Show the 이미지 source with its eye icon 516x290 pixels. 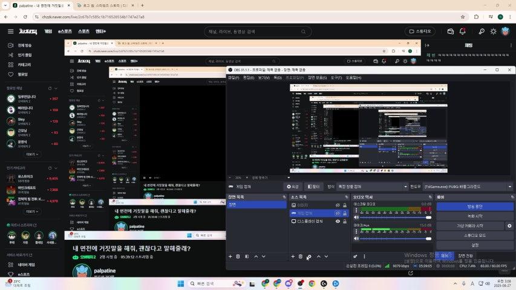[x=338, y=205]
